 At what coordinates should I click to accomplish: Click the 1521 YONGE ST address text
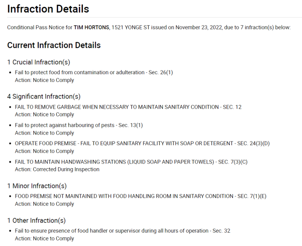(130, 27)
